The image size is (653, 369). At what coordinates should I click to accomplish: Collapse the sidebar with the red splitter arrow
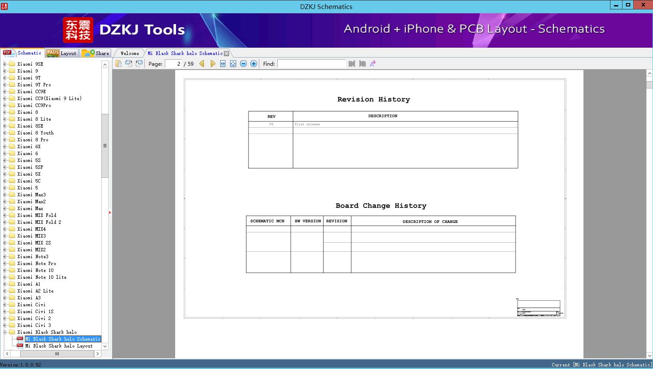tap(110, 213)
